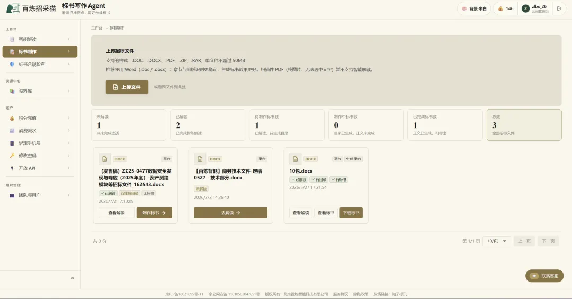Screen dimensions: 572x299
Task: Open the 服务协议 footer link
Action: [x=341, y=294]
